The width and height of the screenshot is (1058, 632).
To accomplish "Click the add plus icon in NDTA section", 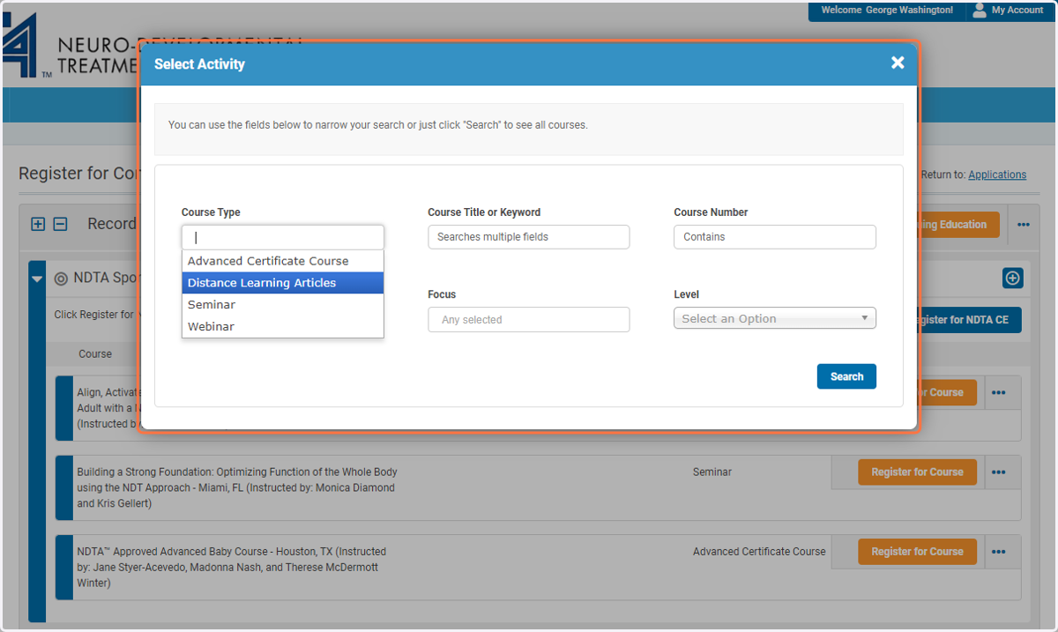I will click(x=1013, y=279).
